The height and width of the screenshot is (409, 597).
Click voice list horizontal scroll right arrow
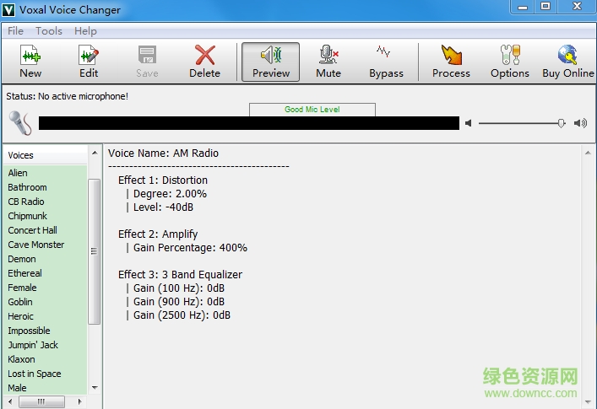point(79,401)
